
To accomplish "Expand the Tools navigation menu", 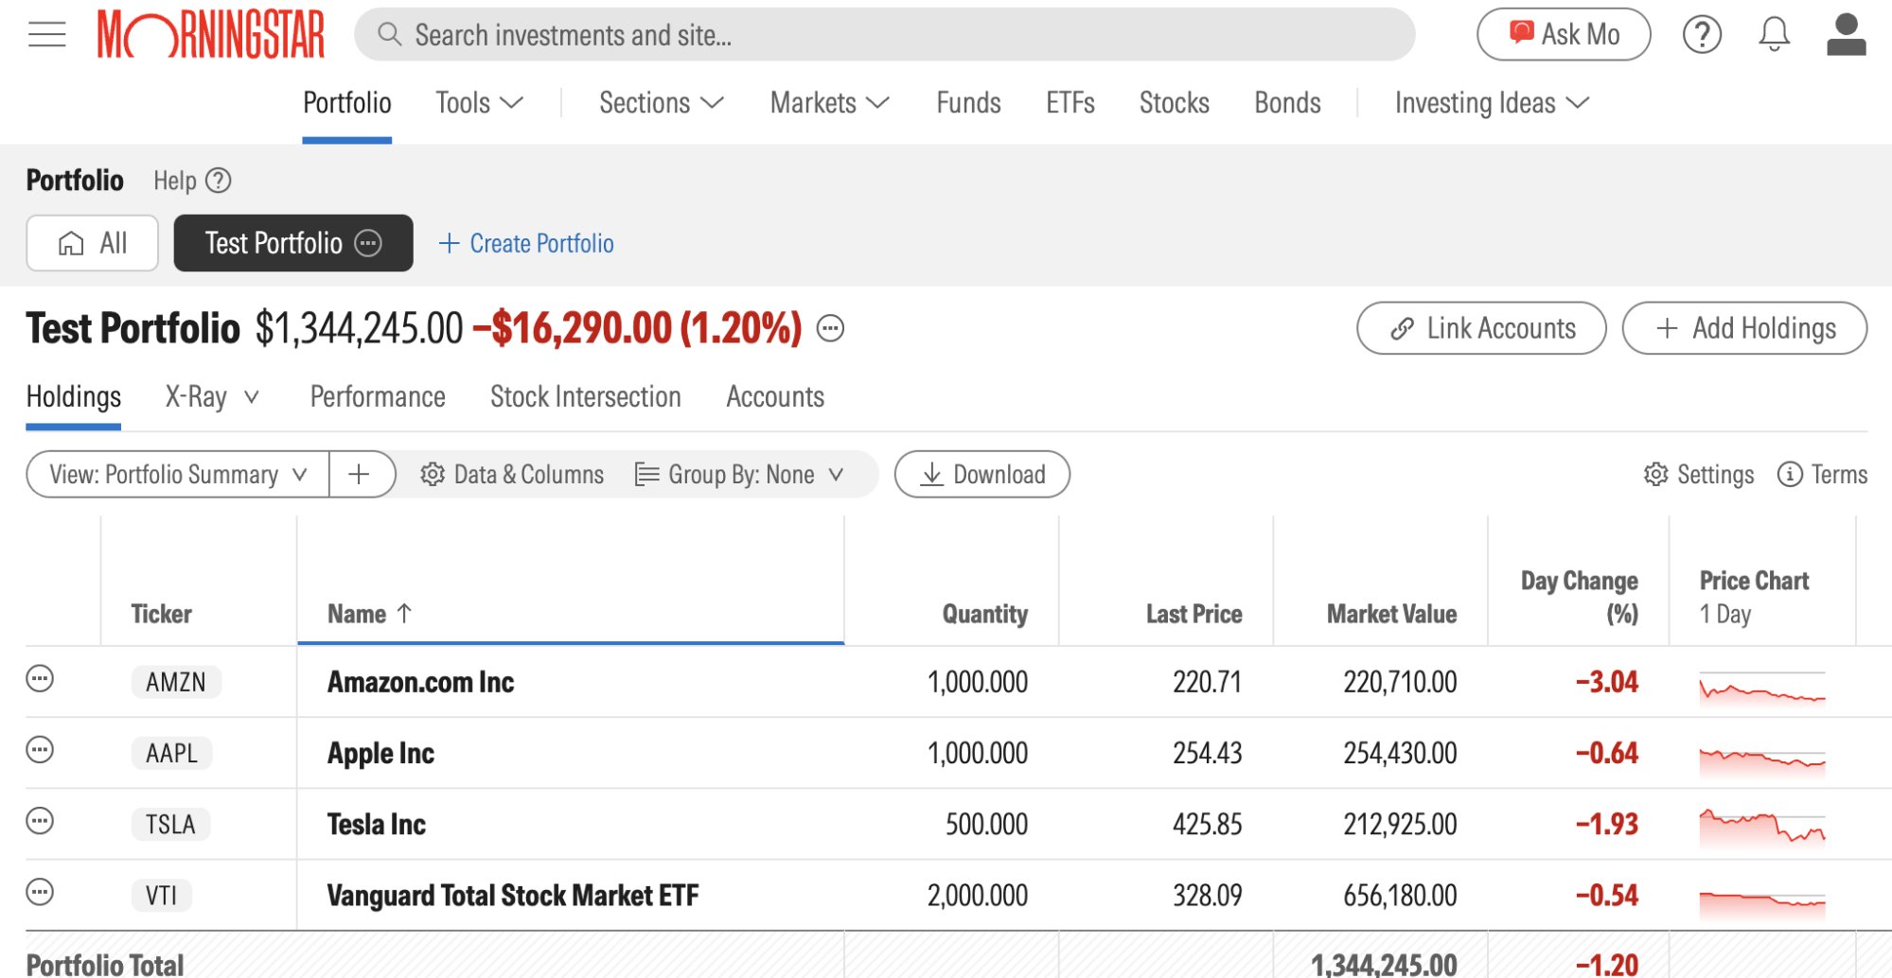I will coord(478,103).
